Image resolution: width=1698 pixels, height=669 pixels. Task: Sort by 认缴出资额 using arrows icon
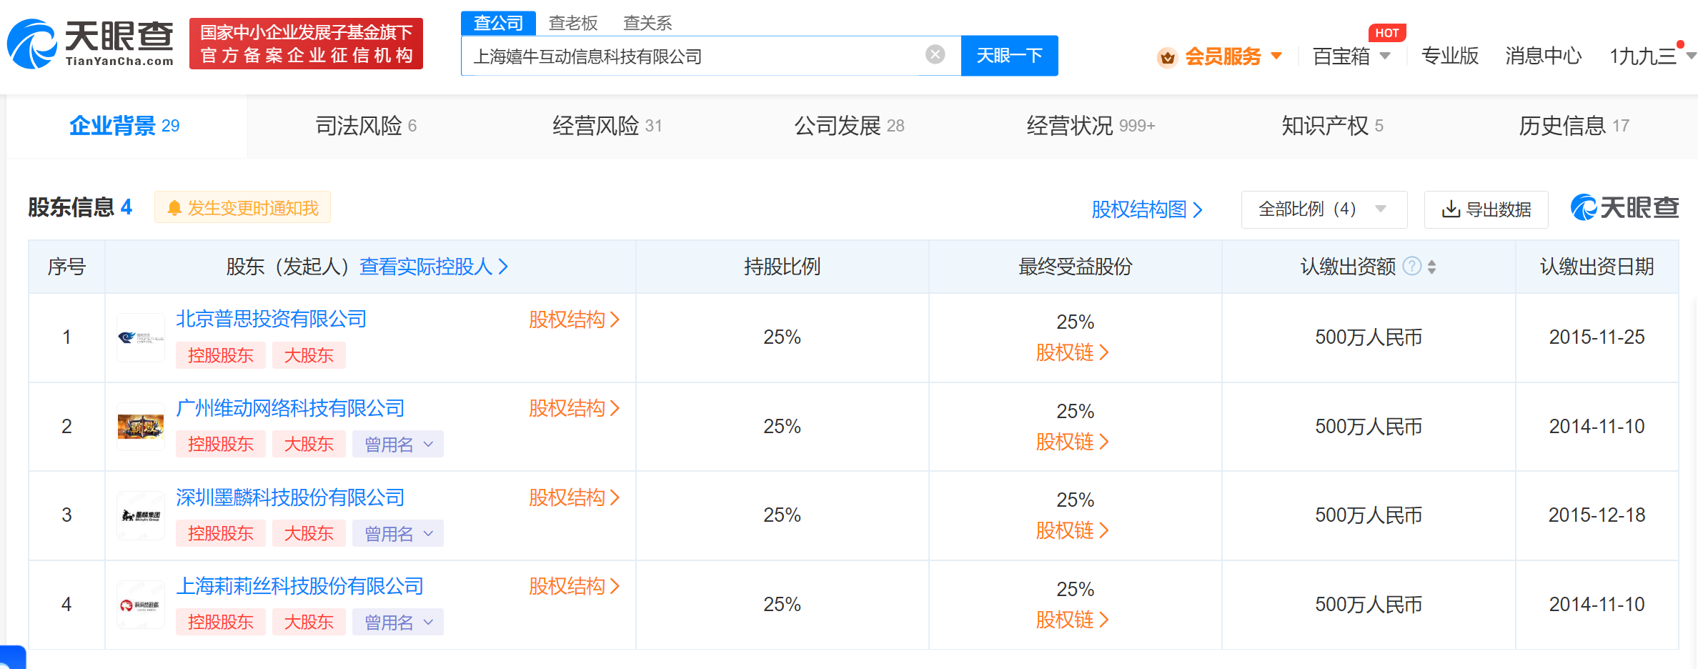1431,267
